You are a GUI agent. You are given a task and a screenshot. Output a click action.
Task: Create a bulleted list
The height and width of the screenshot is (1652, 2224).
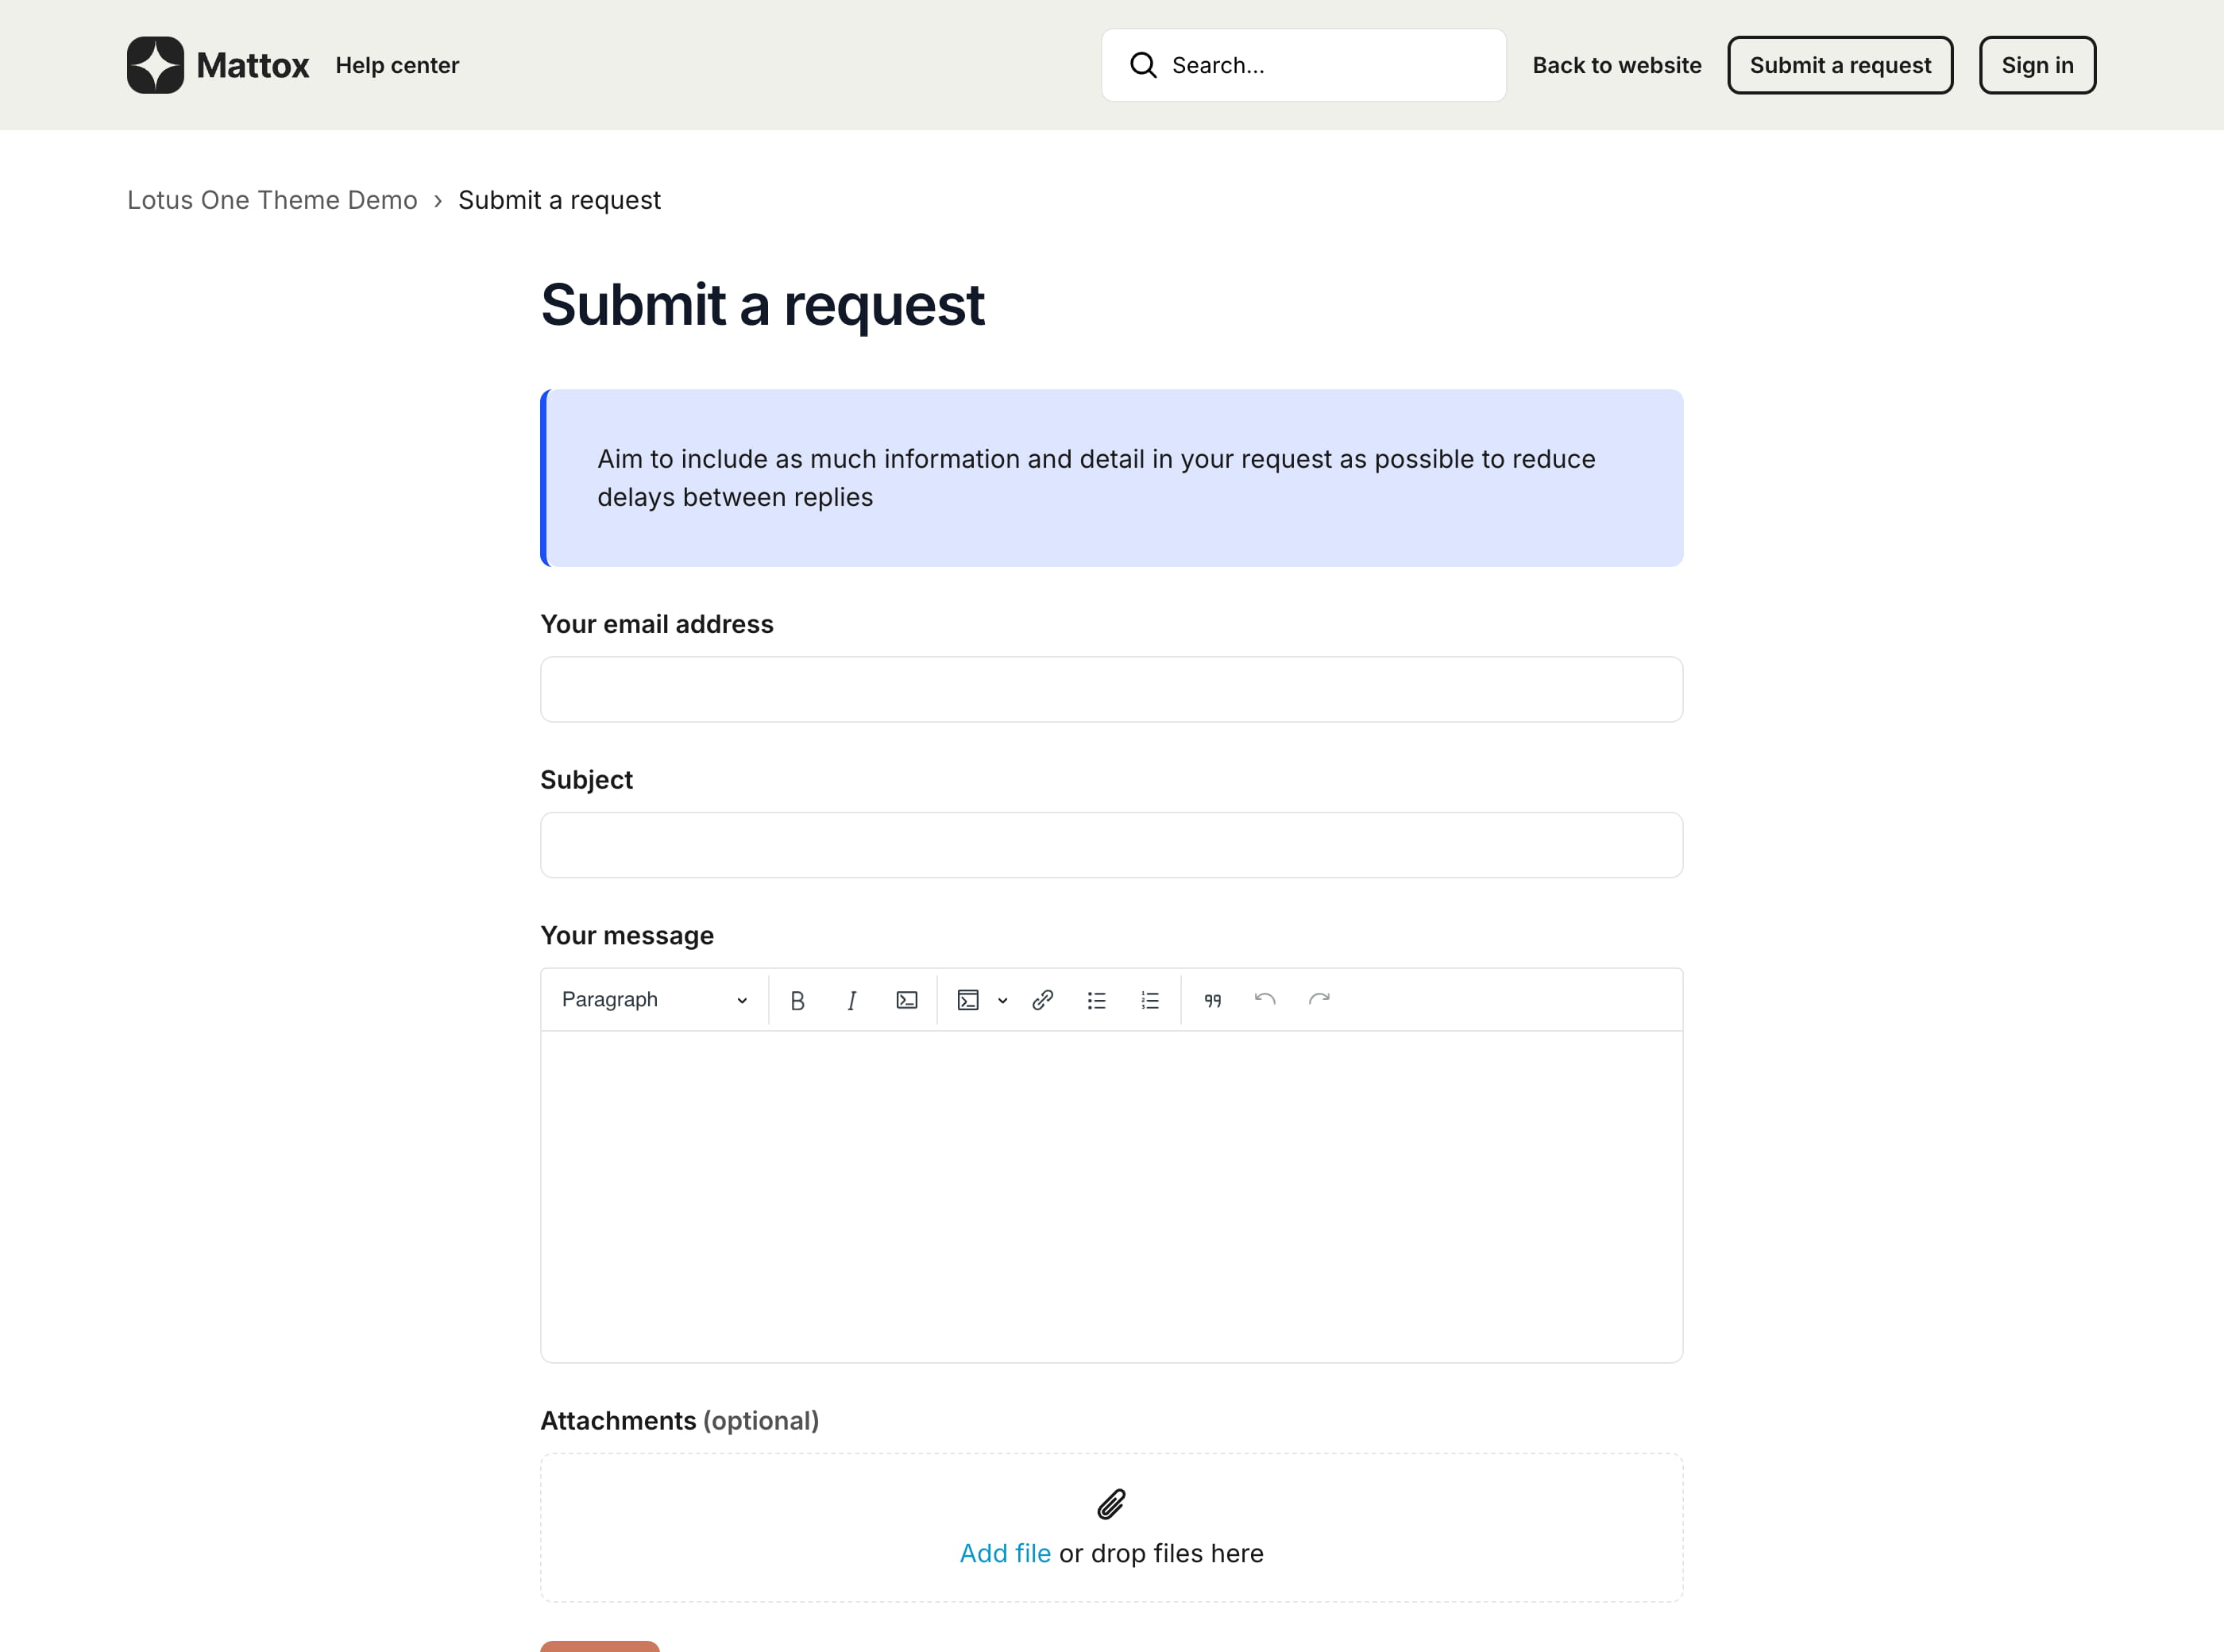point(1096,1000)
